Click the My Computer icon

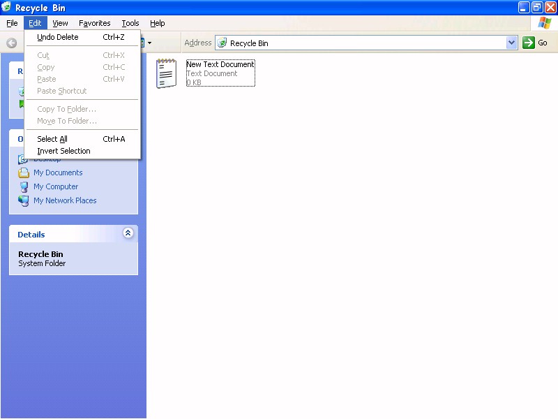tap(24, 186)
